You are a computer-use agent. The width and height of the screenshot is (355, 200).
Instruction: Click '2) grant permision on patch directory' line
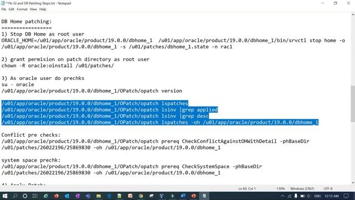click(75, 59)
